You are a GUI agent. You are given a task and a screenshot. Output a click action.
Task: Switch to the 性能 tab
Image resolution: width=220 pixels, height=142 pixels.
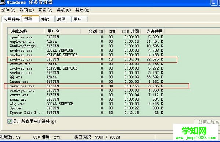click(x=47, y=19)
